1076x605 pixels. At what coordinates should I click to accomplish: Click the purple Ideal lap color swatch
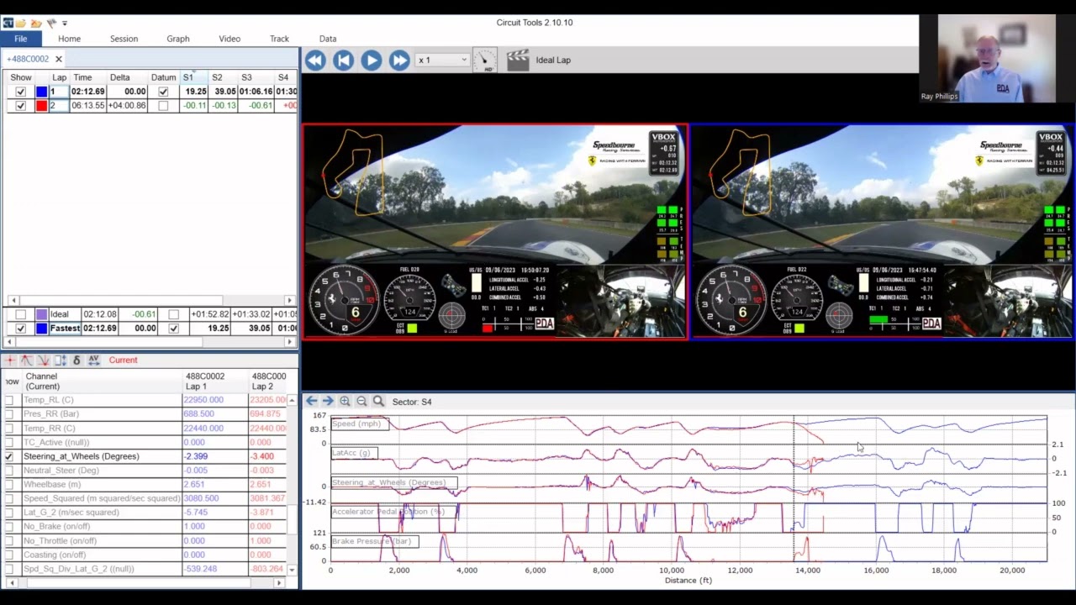[41, 314]
